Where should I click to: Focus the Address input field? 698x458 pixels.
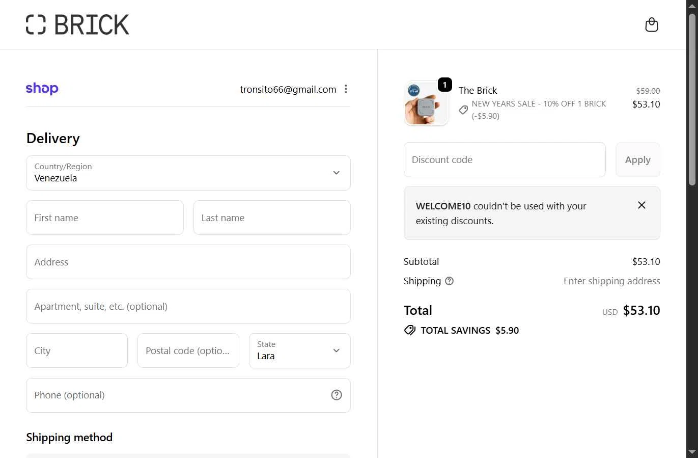pos(188,262)
